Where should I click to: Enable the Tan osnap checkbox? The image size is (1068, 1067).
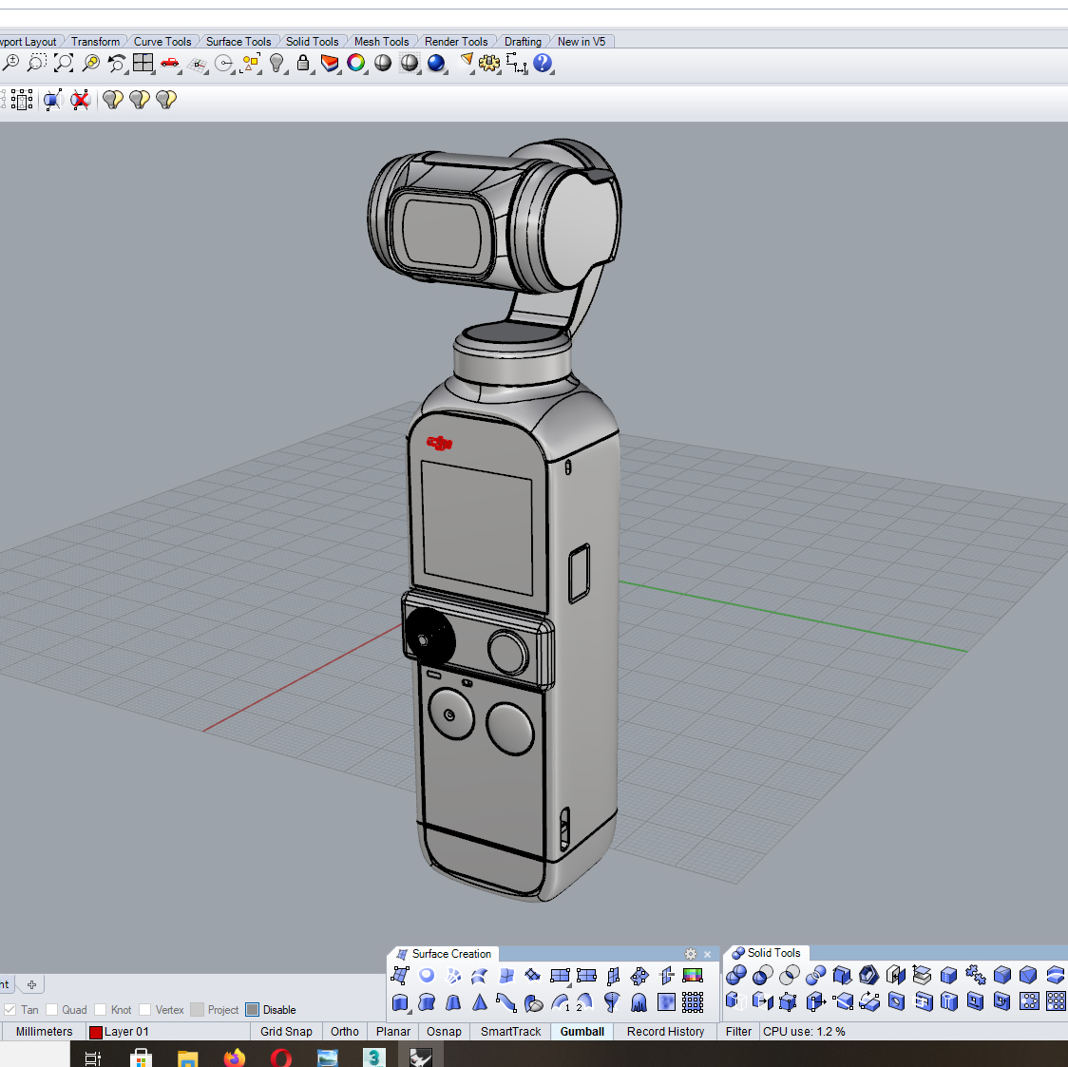tap(10, 1010)
